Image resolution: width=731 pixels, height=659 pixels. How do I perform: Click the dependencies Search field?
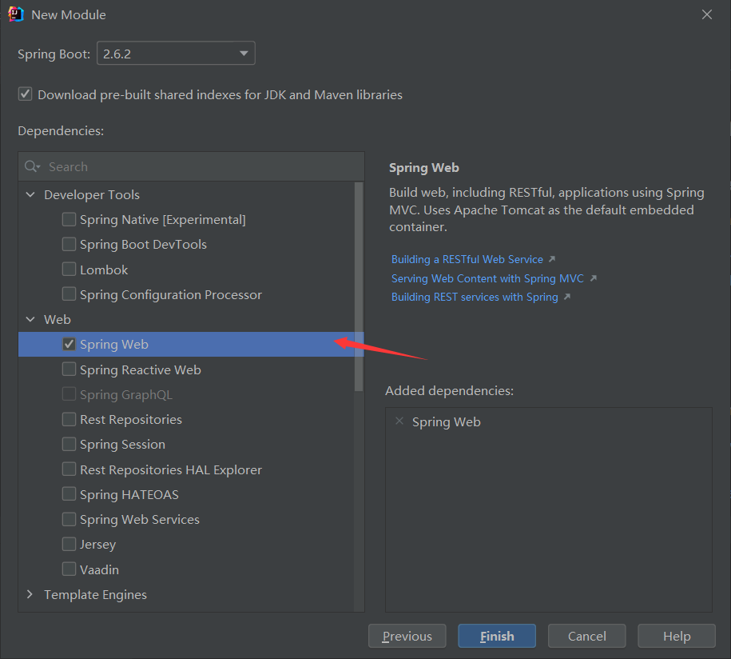tap(200, 166)
